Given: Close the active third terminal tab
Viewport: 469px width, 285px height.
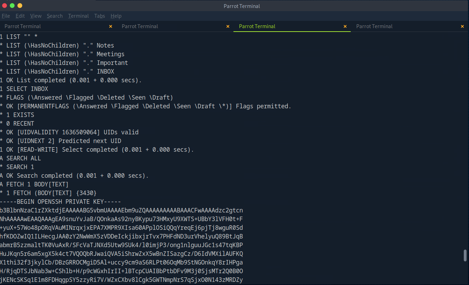Looking at the screenshot, I should 345,26.
